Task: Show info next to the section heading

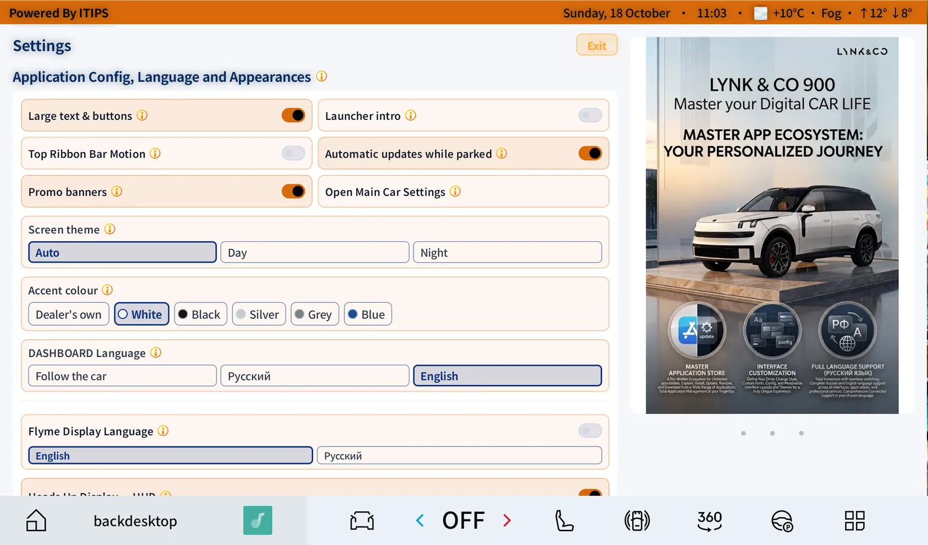Action: click(x=321, y=77)
